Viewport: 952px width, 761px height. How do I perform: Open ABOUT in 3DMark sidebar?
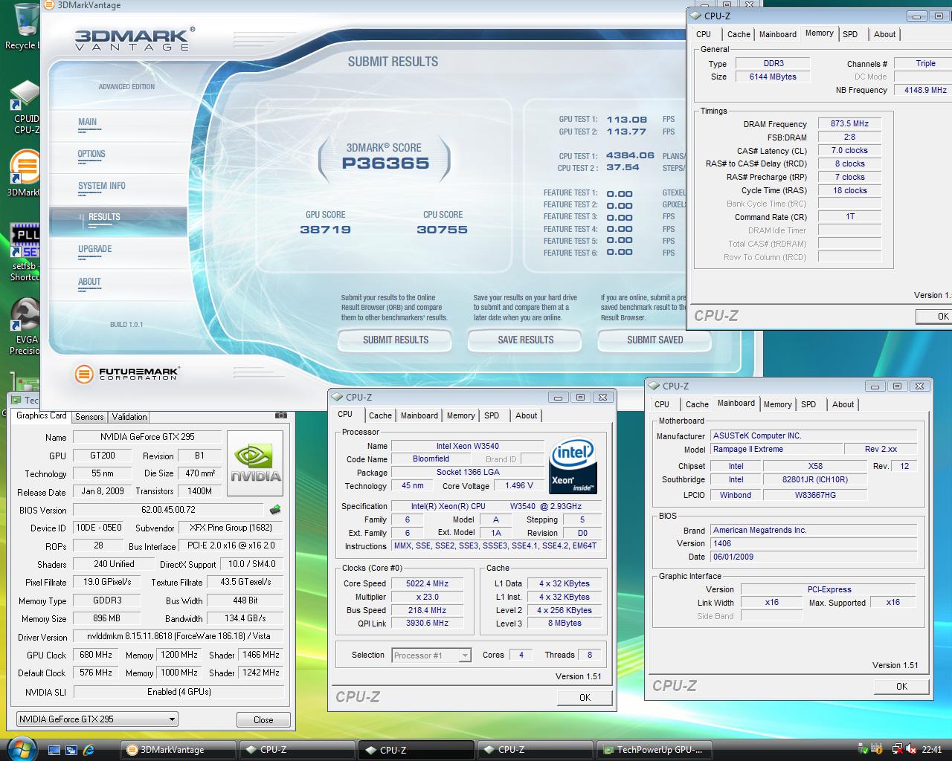click(89, 282)
